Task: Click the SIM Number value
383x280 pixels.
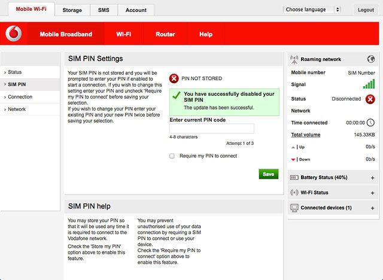Action: [361, 73]
